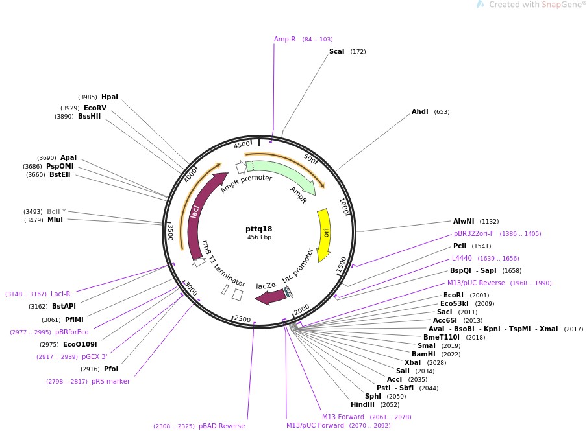Select the tac promoter label
587x431 pixels.
click(298, 266)
